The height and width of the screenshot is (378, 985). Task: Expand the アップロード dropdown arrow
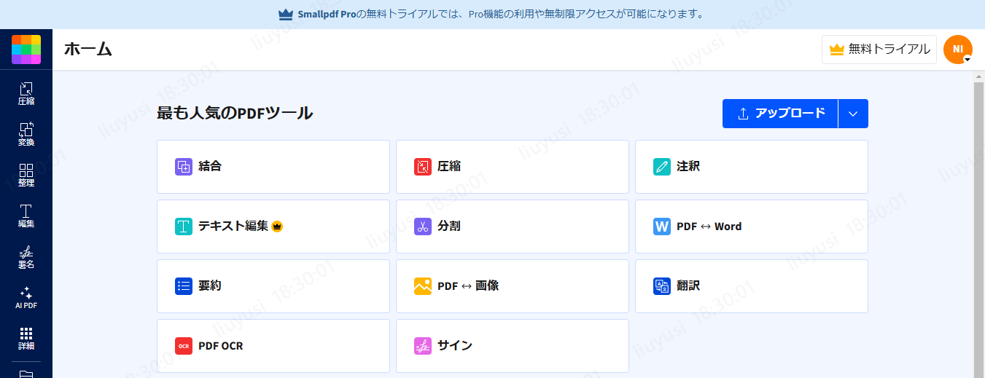point(854,114)
